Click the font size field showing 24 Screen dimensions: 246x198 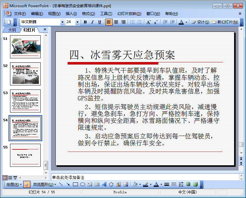pyautogui.click(x=70, y=22)
